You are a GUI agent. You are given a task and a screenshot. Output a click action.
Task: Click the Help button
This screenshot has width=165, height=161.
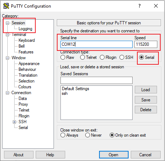tap(50, 155)
